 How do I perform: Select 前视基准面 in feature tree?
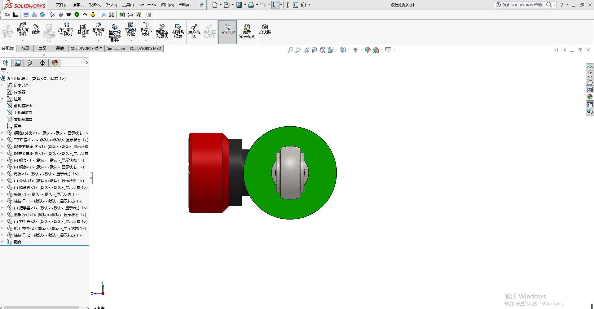(x=23, y=106)
